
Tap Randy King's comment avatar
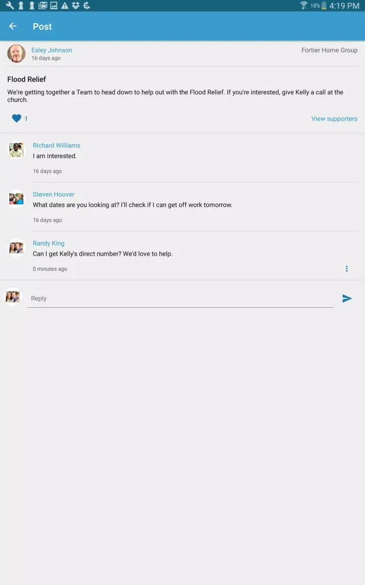click(x=16, y=247)
